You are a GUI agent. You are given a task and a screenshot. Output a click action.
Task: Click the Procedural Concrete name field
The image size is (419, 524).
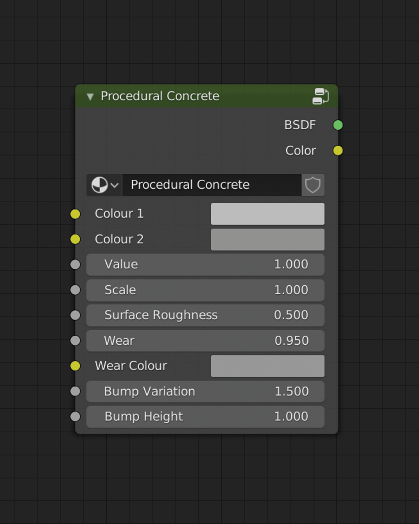[211, 185]
